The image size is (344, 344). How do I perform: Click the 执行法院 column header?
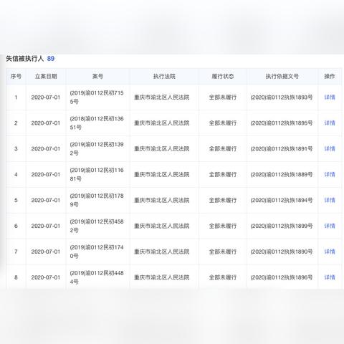point(164,77)
